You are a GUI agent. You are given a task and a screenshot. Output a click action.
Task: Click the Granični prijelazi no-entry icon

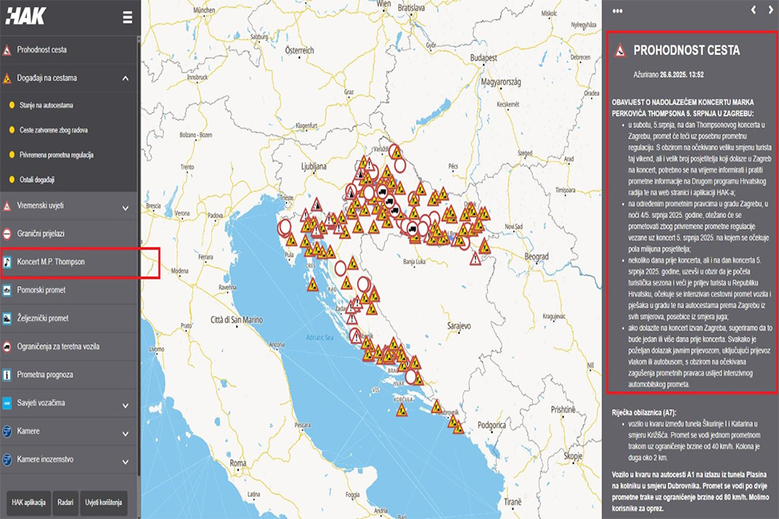(7, 234)
